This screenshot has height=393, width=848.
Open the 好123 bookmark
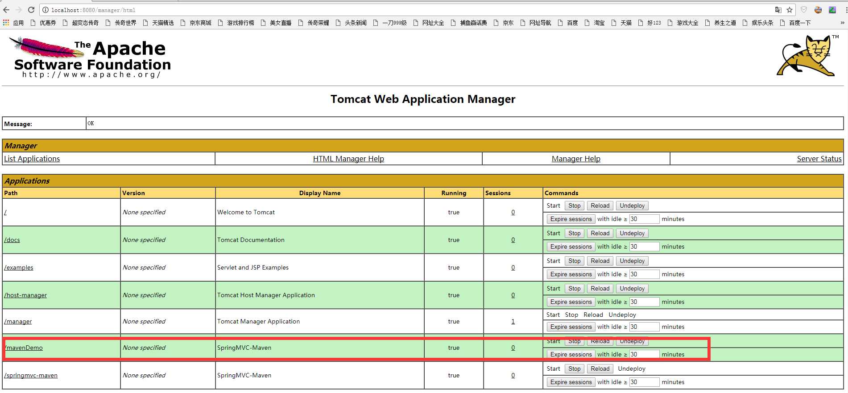(649, 23)
